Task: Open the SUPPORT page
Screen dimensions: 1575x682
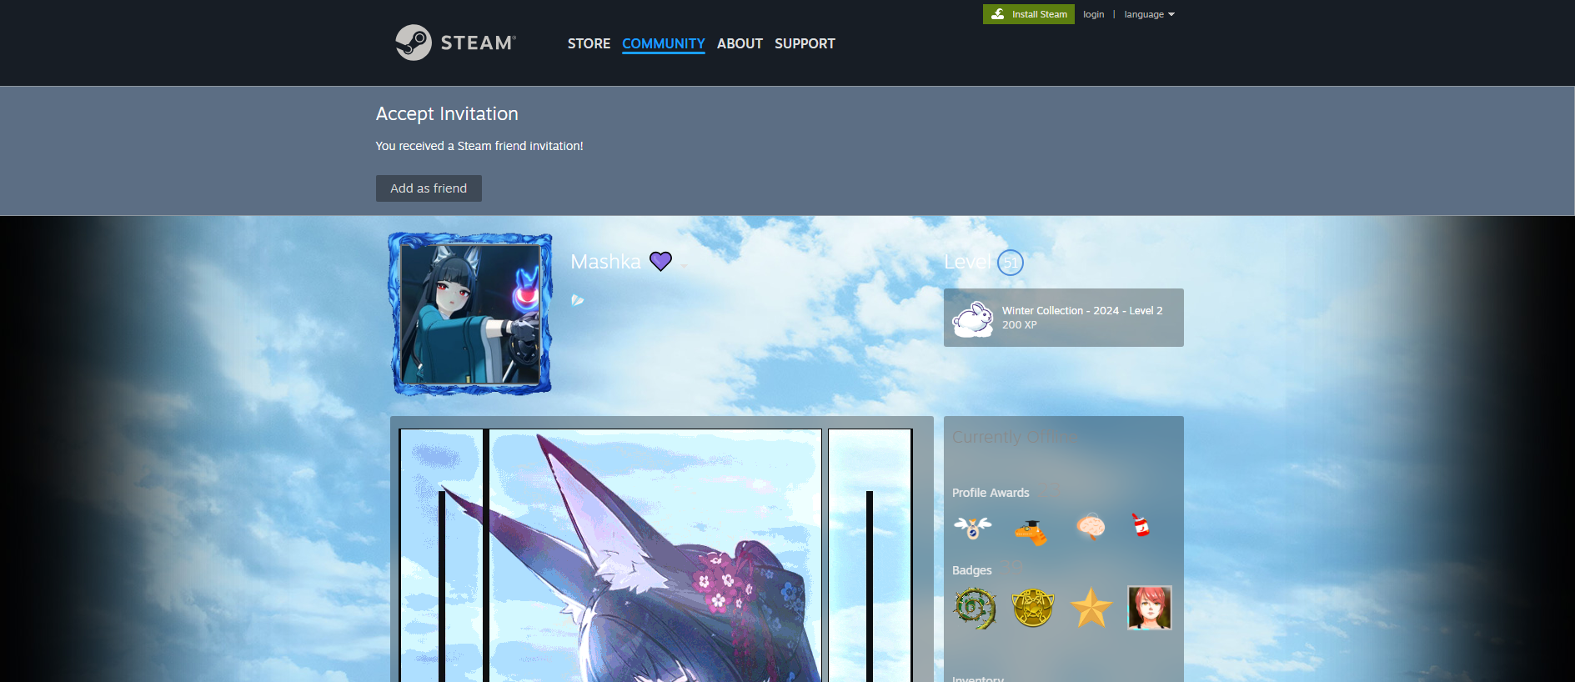Action: [805, 43]
